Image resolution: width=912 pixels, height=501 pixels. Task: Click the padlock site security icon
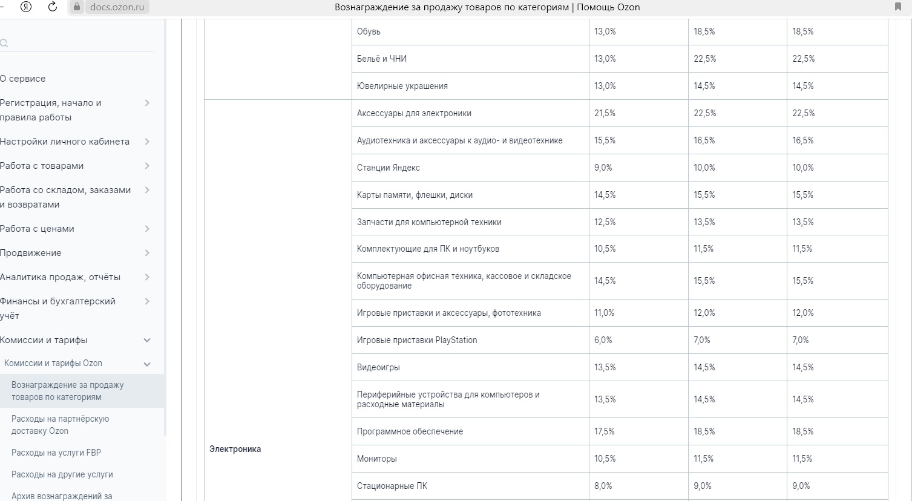pos(77,7)
